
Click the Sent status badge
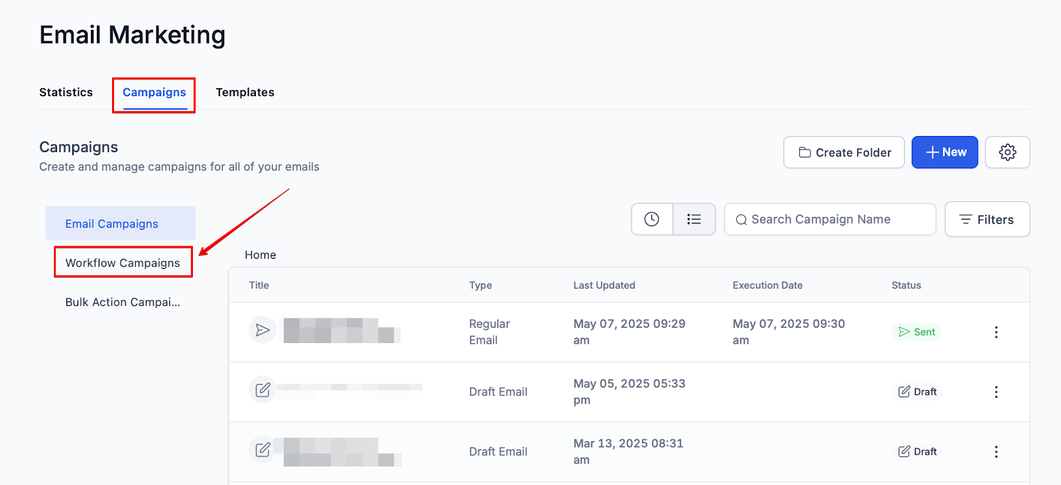point(917,332)
